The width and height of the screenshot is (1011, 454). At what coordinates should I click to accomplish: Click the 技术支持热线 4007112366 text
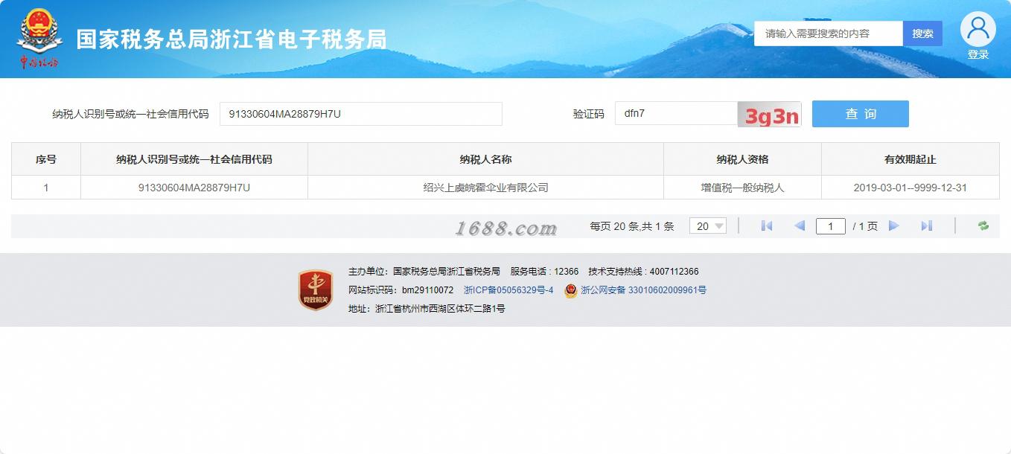point(643,272)
